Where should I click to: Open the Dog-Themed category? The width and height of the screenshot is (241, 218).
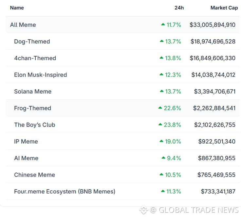[32, 42]
